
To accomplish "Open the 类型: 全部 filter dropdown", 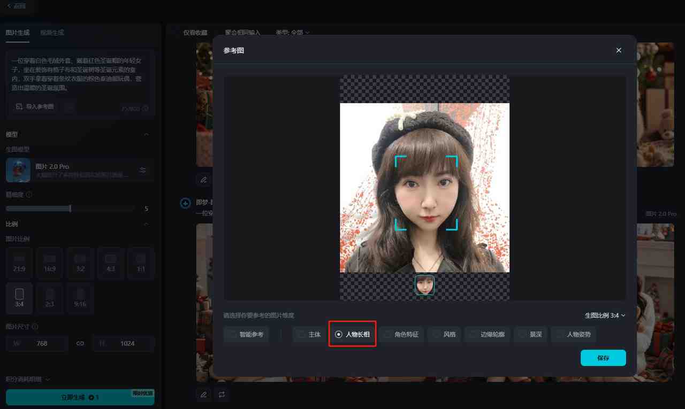I will point(293,33).
